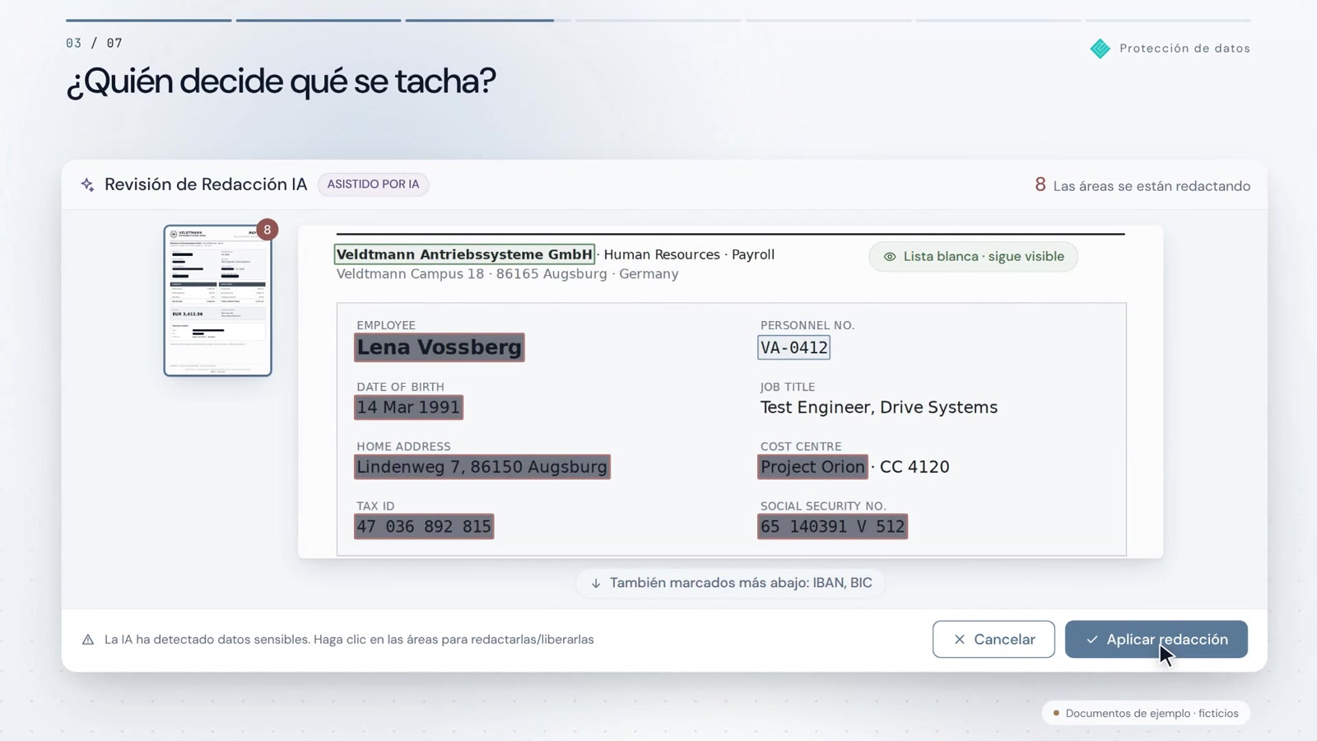Click the 8 Las áreas se están redactando counter
The width and height of the screenshot is (1317, 741).
[x=1142, y=185]
